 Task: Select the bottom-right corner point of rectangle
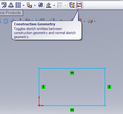(105, 106)
